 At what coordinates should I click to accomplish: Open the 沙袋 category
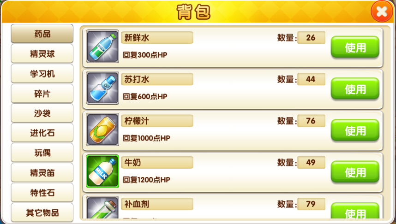pyautogui.click(x=42, y=113)
